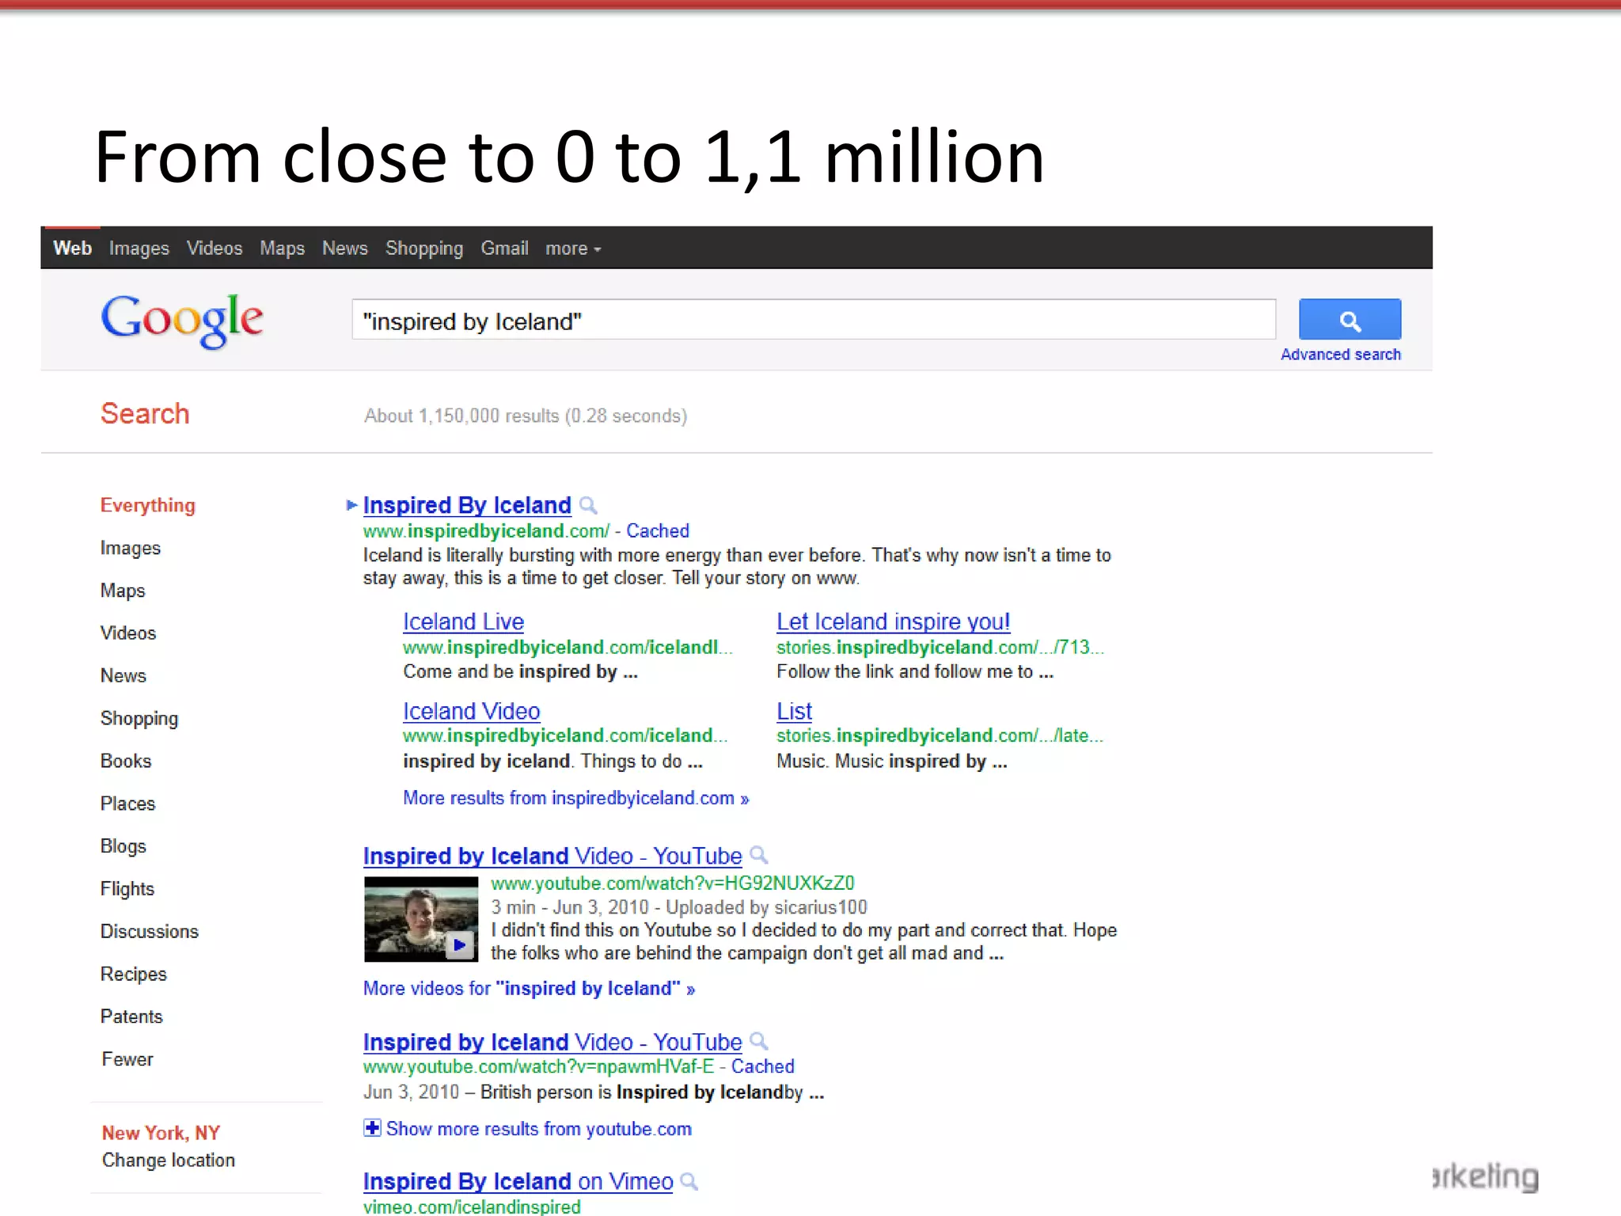Image resolution: width=1621 pixels, height=1216 pixels.
Task: Click the New York, NY location text
Action: (x=161, y=1133)
